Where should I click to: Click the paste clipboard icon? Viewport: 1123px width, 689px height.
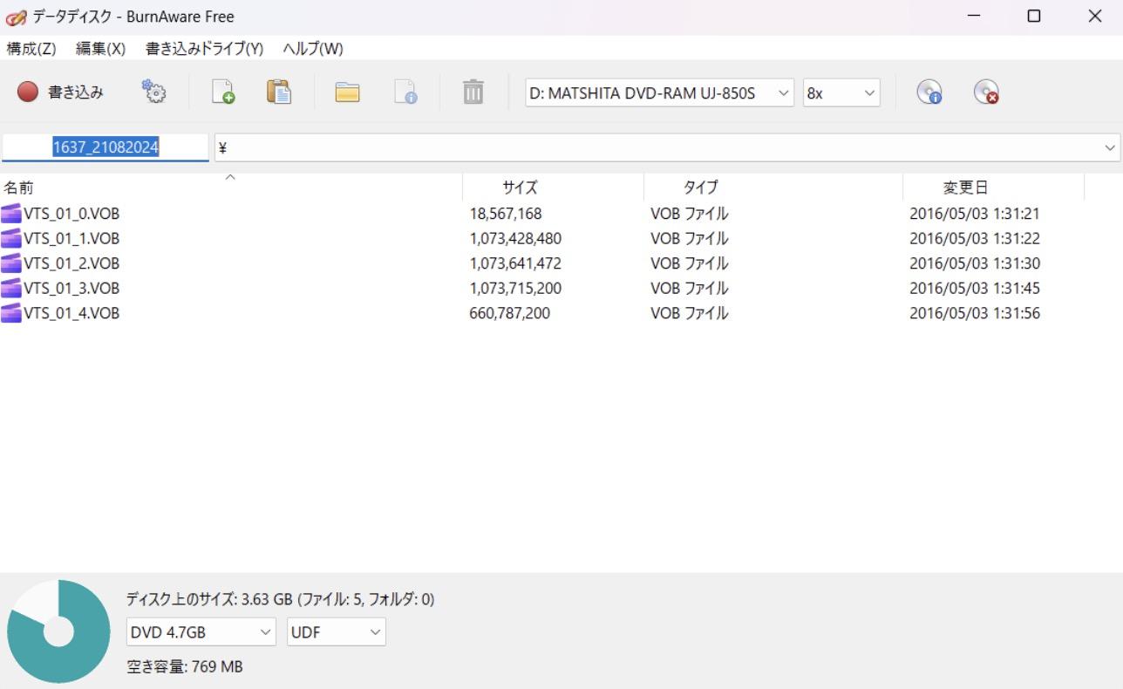point(278,92)
